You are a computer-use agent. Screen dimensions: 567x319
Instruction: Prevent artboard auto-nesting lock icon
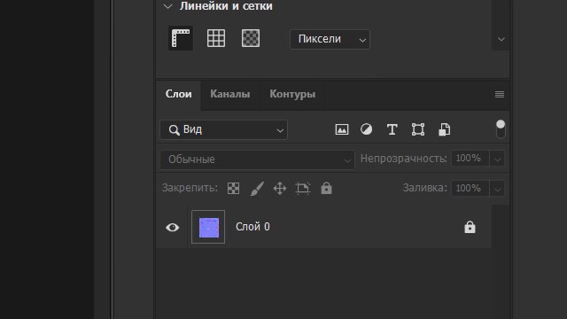click(x=303, y=188)
